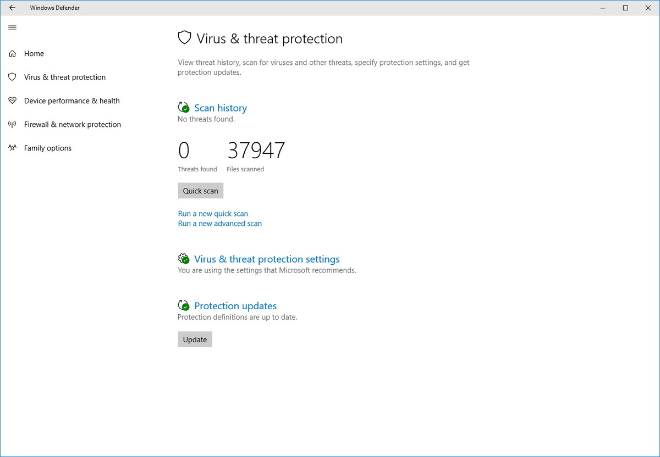Collapse the sidebar with the menu toggle
The height and width of the screenshot is (457, 660).
12,27
